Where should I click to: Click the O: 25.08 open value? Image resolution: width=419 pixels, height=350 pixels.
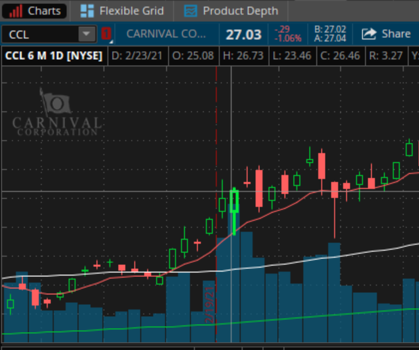194,56
